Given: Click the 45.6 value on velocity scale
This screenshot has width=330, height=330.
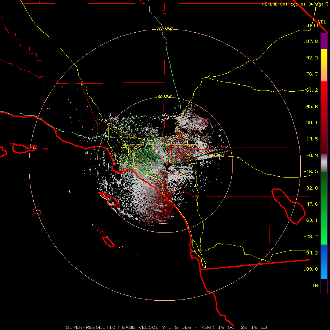Looking at the screenshot, I should pyautogui.click(x=312, y=106).
